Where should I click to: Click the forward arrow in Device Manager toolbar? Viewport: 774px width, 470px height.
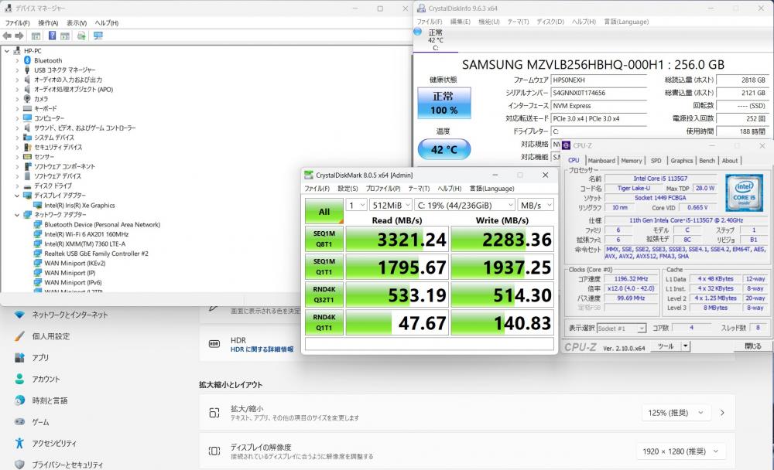coord(19,36)
